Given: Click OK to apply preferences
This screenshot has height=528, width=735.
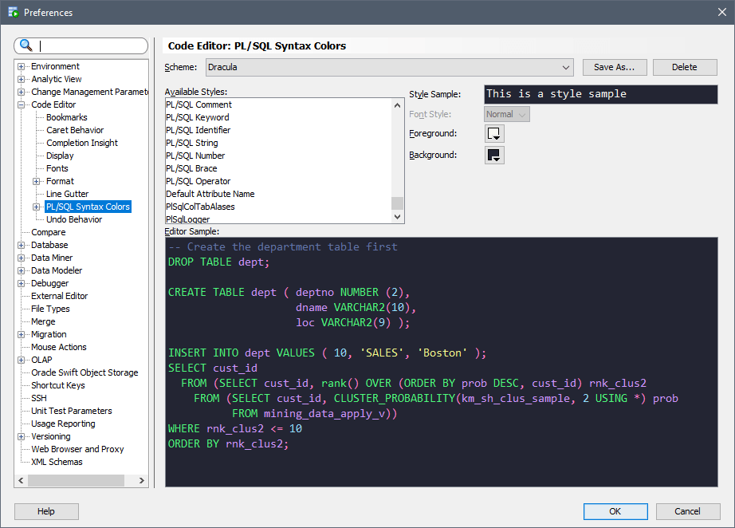Looking at the screenshot, I should [x=615, y=511].
